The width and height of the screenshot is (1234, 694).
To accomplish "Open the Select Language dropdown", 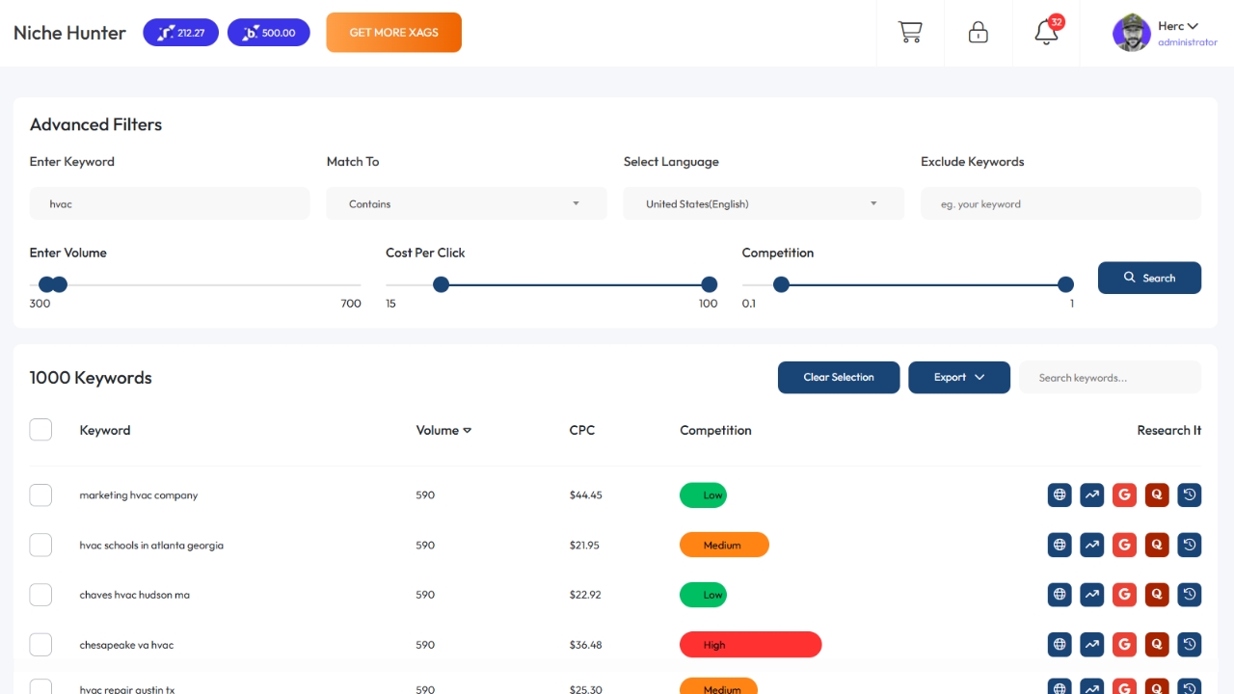I will [x=764, y=203].
